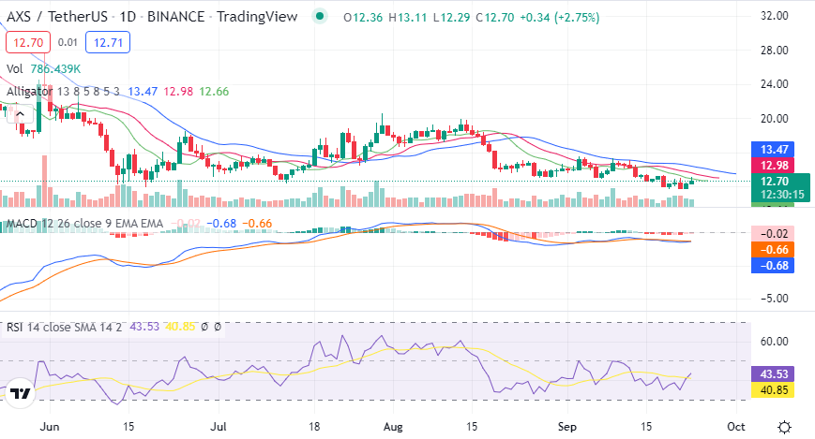Click the Jun label on time axis
Image resolution: width=815 pixels, height=439 pixels.
(50, 427)
